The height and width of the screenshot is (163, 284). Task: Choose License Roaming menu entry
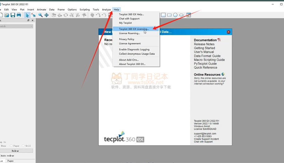click(x=136, y=33)
